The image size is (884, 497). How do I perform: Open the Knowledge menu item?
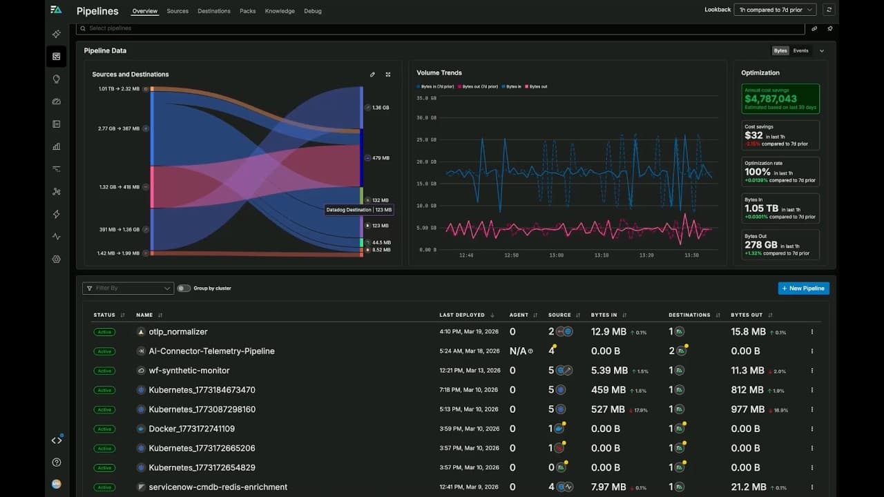point(280,11)
